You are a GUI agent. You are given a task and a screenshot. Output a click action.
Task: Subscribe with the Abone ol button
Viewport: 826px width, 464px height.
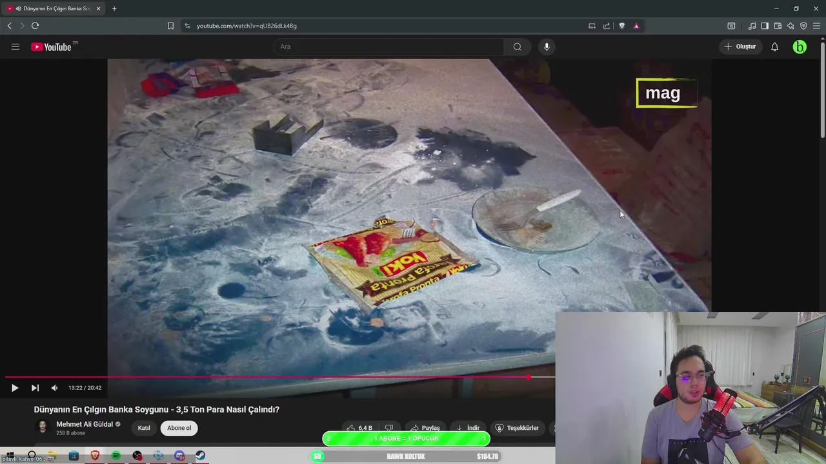[179, 428]
